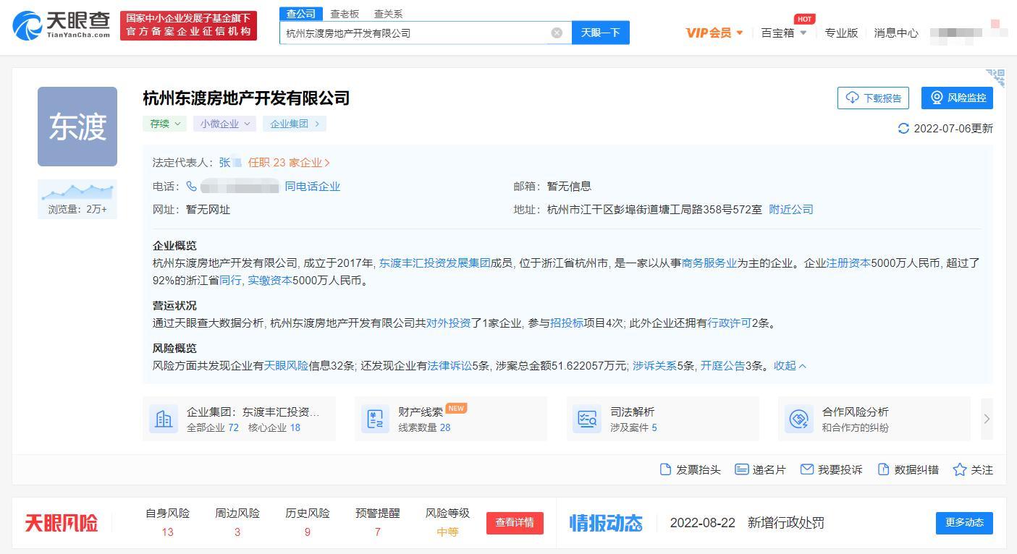1017x554 pixels.
Task: Click the phone icon beside 电话
Action: (x=191, y=187)
